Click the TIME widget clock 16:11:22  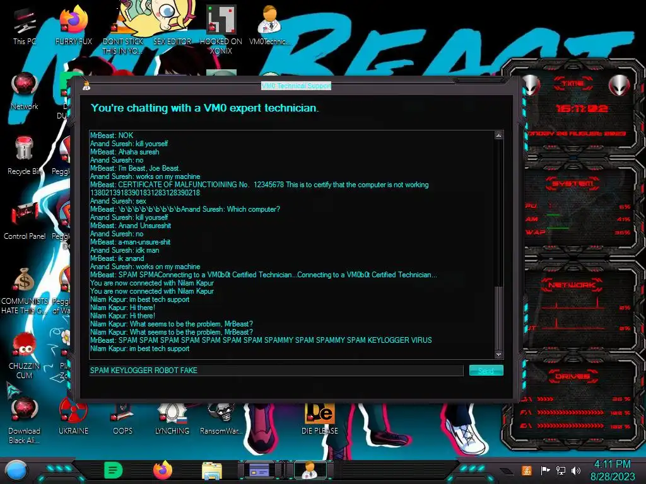tap(582, 108)
